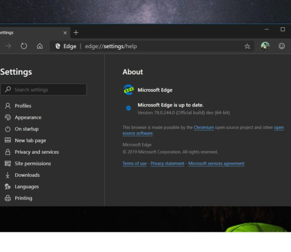The height and width of the screenshot is (252, 291).
Task: Minimize the Edge window
Action: (x=266, y=29)
